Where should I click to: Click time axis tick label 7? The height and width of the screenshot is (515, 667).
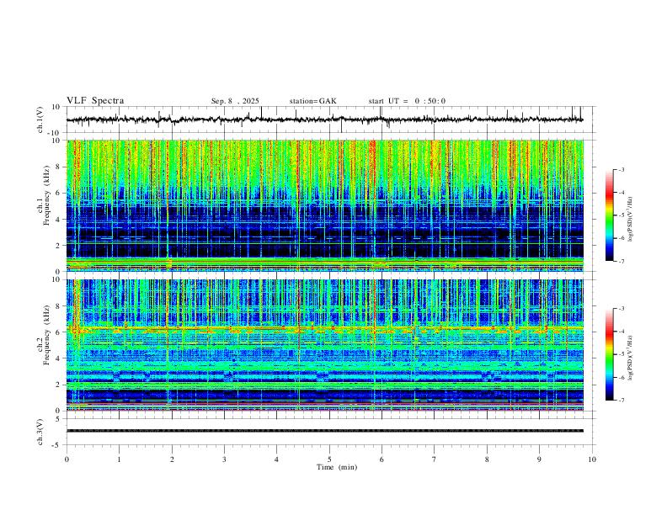click(x=435, y=459)
